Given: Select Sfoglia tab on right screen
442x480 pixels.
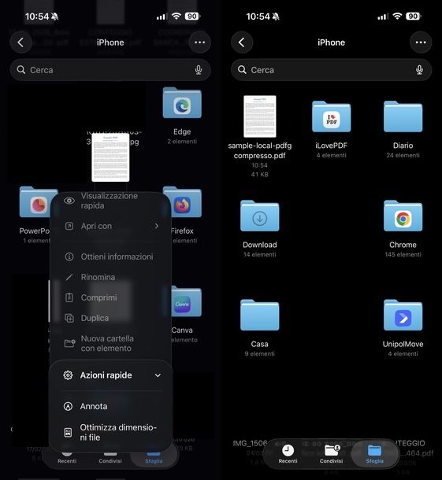Looking at the screenshot, I should click(374, 454).
